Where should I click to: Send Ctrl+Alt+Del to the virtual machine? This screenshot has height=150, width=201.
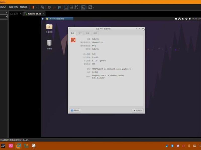[42, 7]
